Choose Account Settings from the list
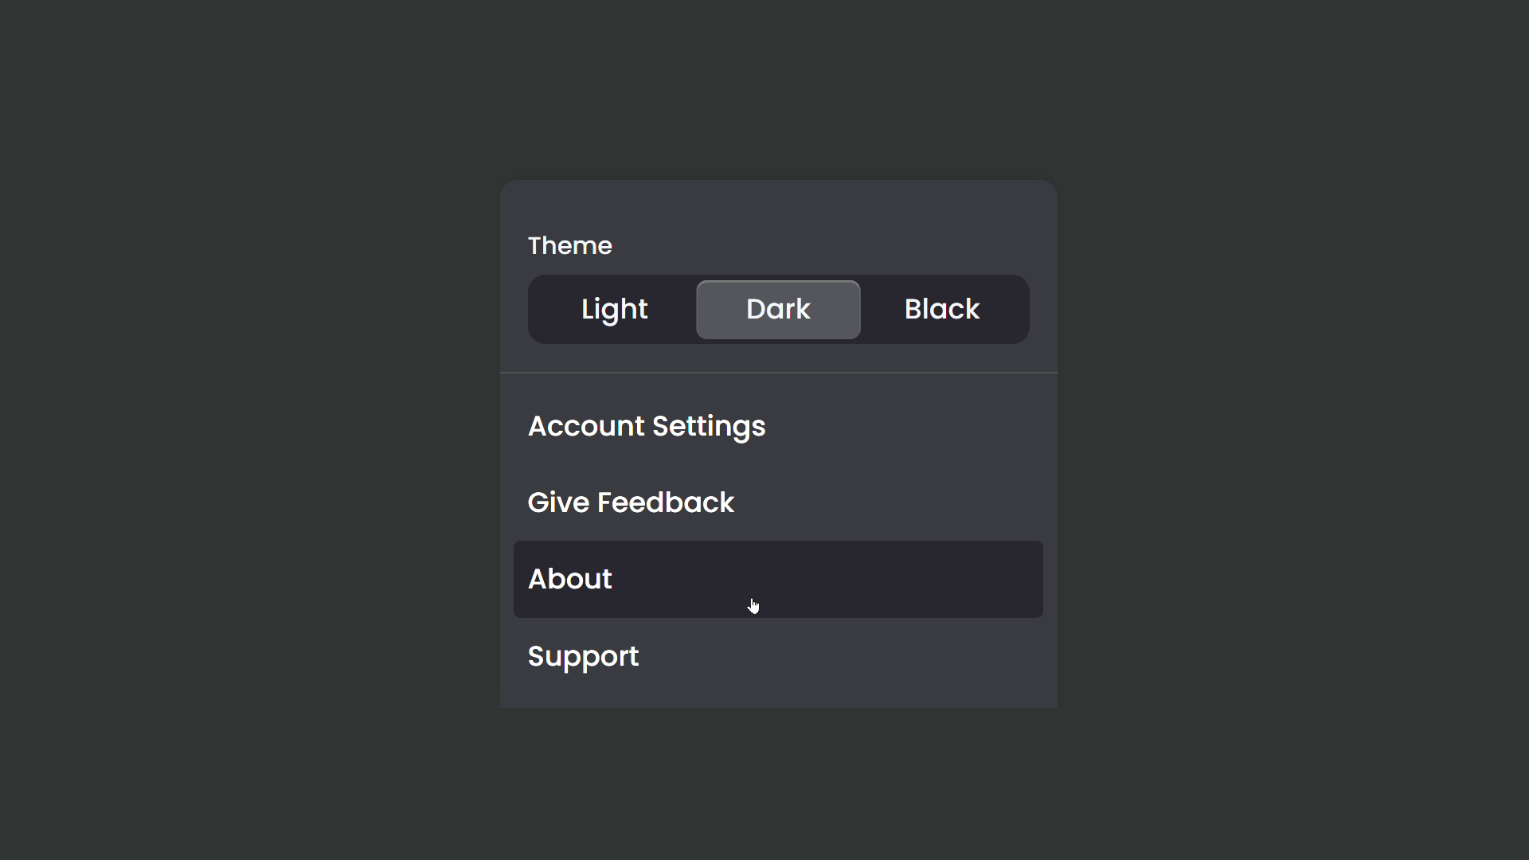The width and height of the screenshot is (1529, 860). point(646,426)
